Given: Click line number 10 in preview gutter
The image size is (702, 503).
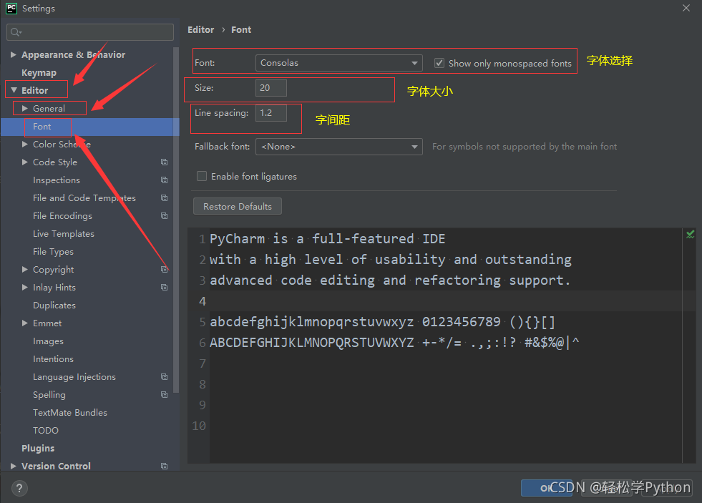Looking at the screenshot, I should tap(199, 426).
